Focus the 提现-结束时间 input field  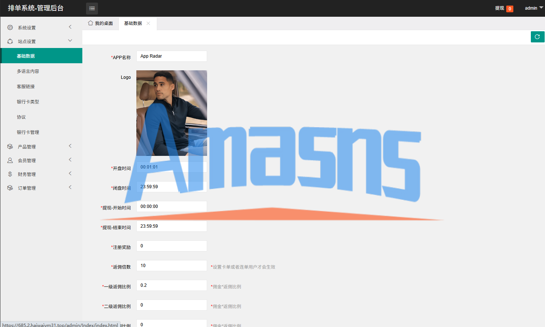pyautogui.click(x=172, y=226)
